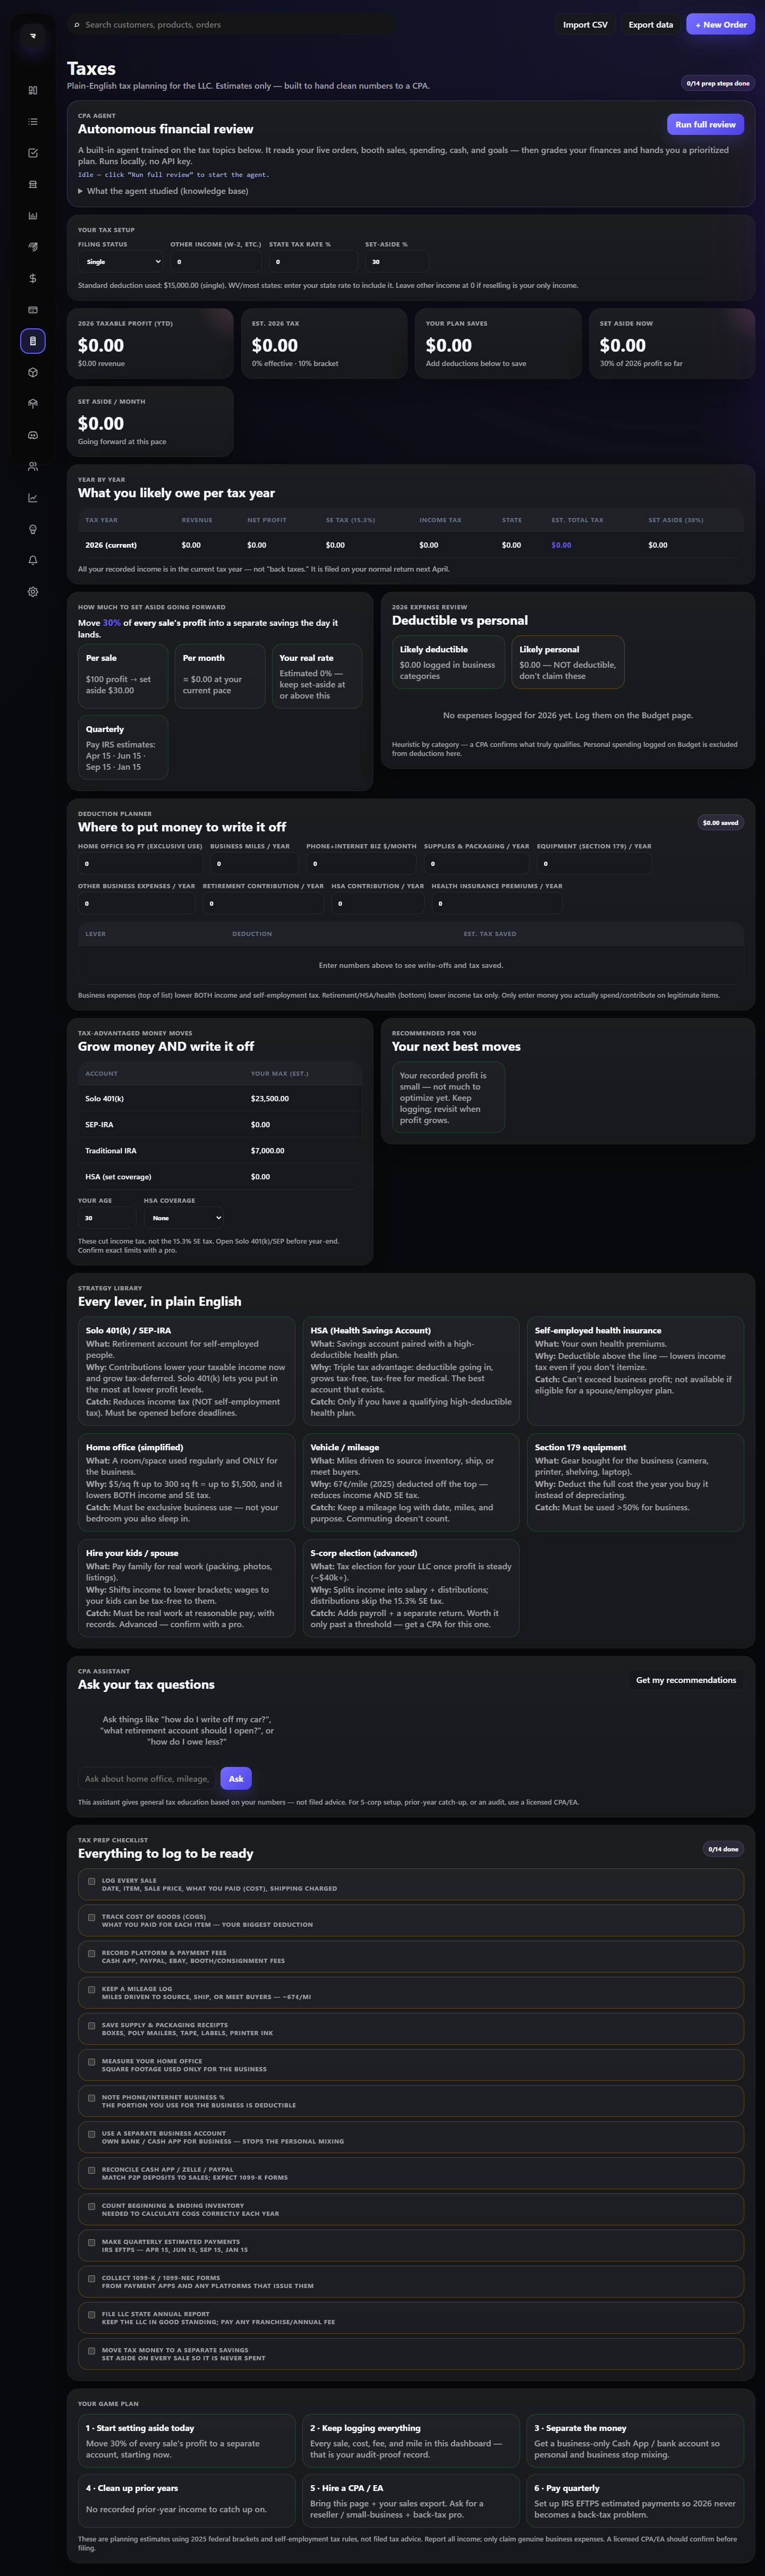Focus the 'Ask about home office, mileage' field

(146, 1779)
